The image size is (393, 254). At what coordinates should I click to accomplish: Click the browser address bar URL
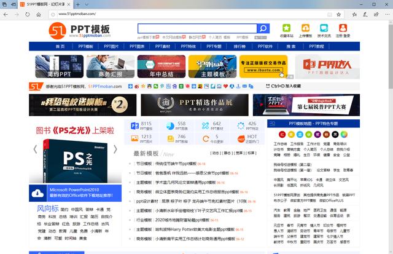[x=77, y=14]
